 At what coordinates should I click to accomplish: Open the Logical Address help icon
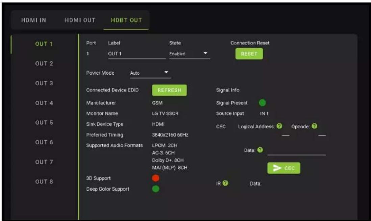[279, 126]
